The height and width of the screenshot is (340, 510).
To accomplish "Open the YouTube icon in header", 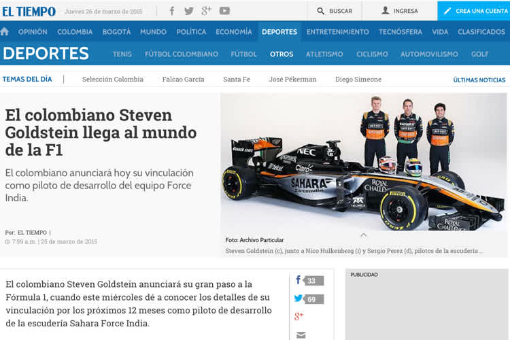I will coord(224,11).
